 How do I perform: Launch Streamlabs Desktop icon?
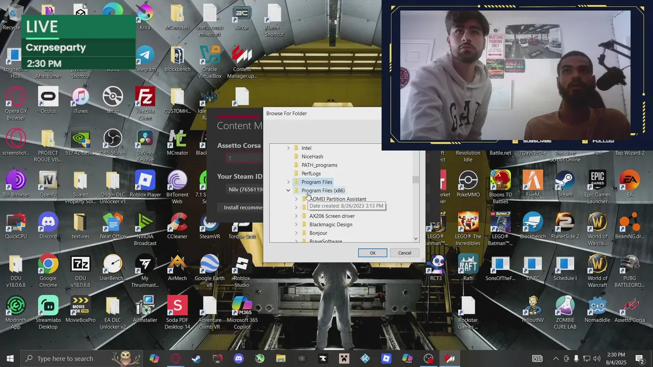(x=48, y=312)
